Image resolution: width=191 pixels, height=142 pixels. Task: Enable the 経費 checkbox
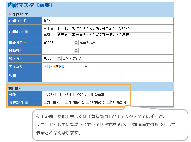46,94
